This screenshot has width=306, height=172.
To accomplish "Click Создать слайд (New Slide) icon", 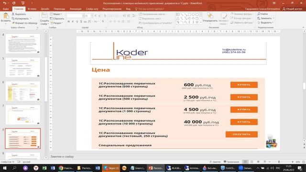I will (x=44, y=16).
